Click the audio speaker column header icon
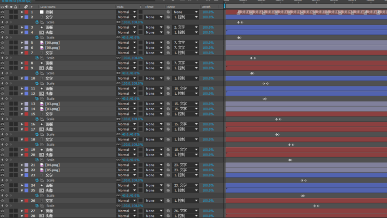 (7, 7)
